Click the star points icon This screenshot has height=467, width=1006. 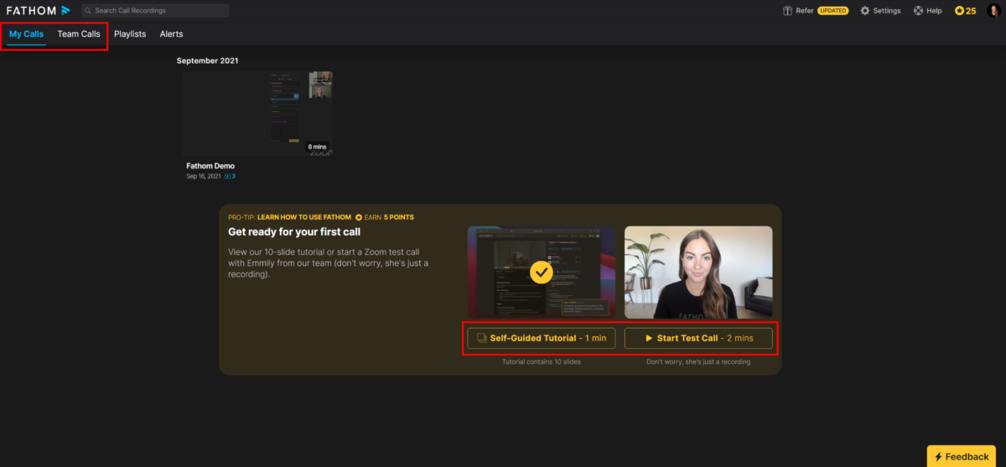[959, 11]
